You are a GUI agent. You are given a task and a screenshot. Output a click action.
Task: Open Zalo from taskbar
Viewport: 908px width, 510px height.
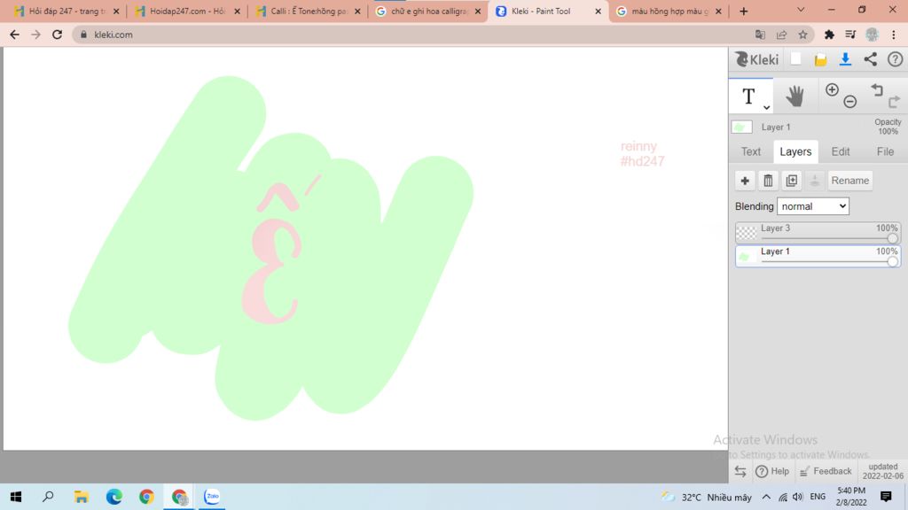click(212, 497)
